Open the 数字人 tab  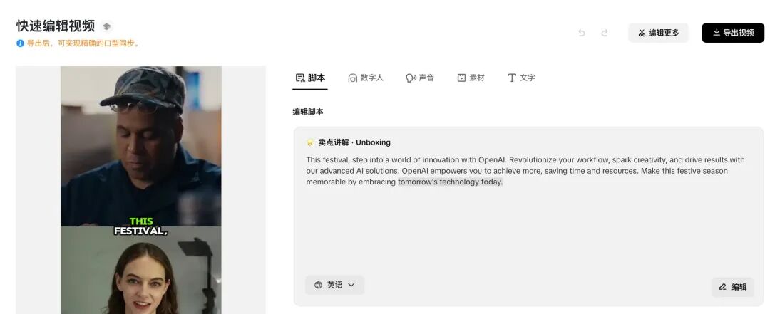click(366, 78)
